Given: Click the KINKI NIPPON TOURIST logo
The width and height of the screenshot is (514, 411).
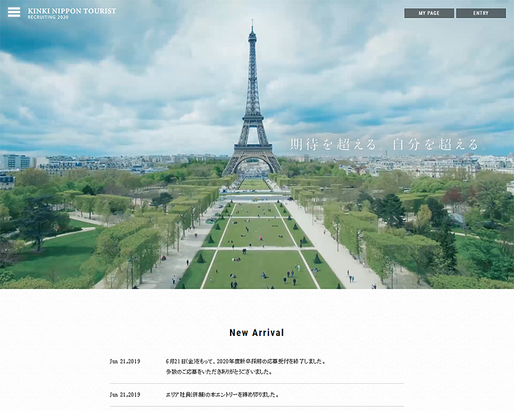Looking at the screenshot, I should coord(72,11).
